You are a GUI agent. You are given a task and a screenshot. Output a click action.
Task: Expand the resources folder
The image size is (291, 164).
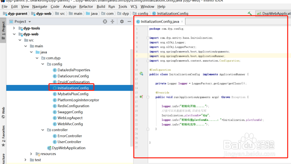pos(31,154)
